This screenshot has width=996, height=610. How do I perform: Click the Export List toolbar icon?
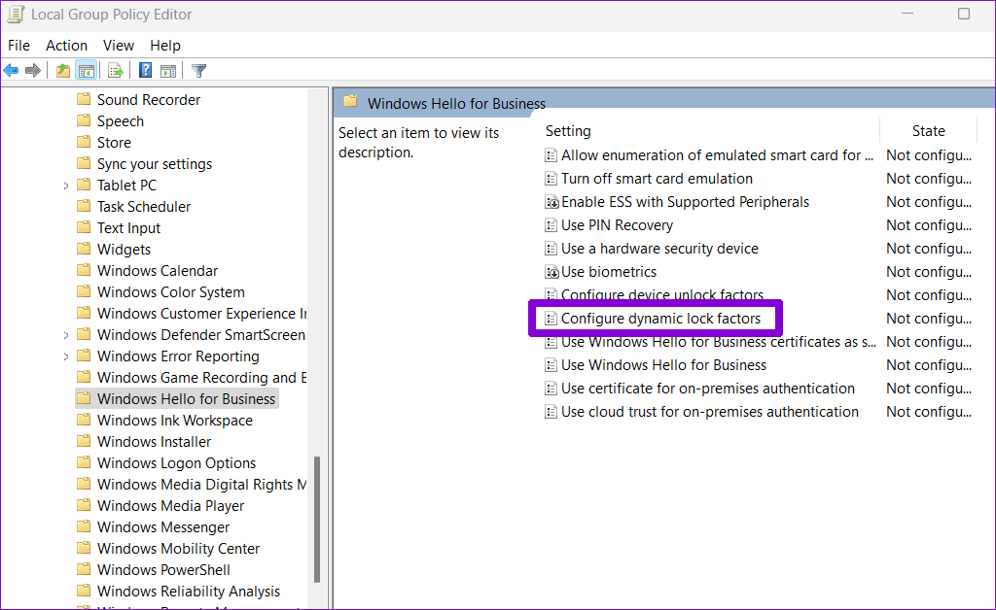pyautogui.click(x=115, y=70)
